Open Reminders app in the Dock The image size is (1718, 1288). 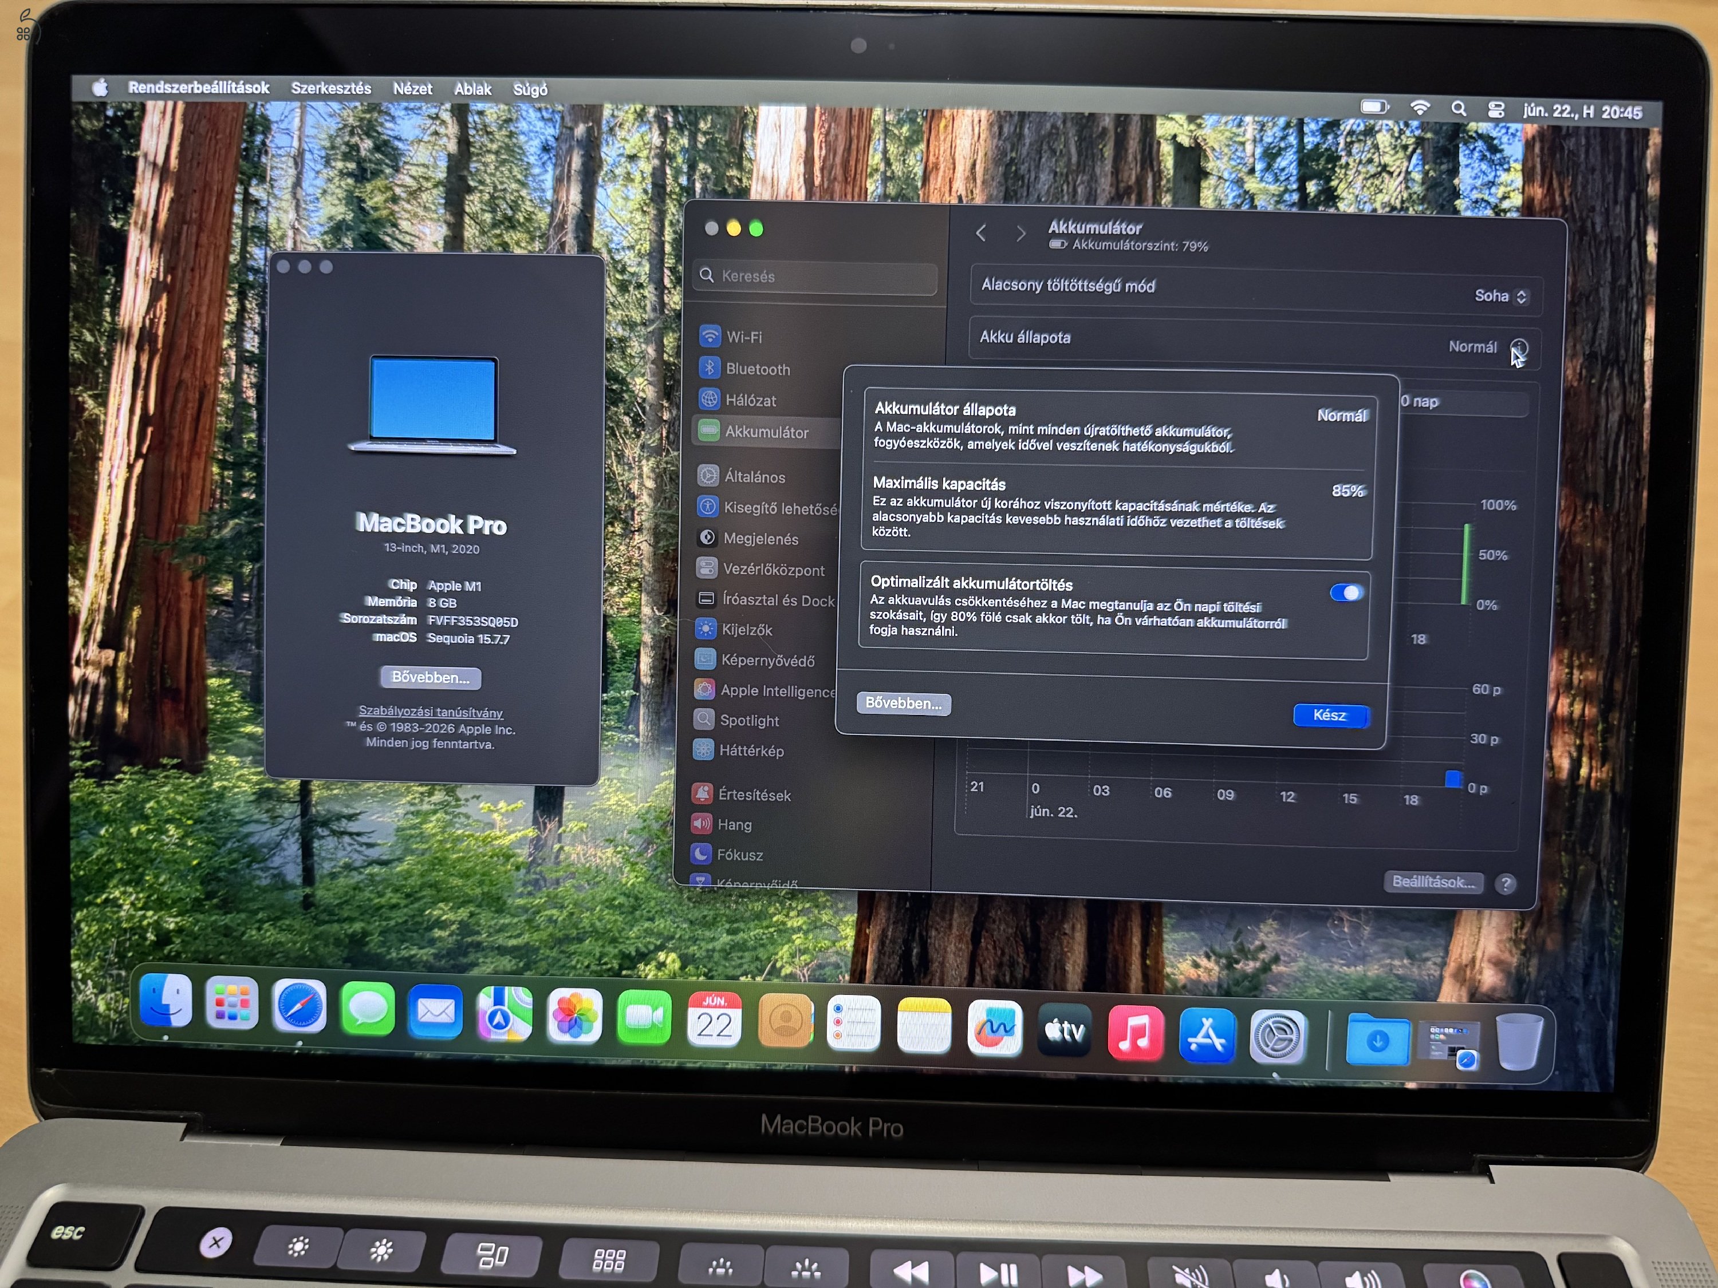coord(854,1024)
